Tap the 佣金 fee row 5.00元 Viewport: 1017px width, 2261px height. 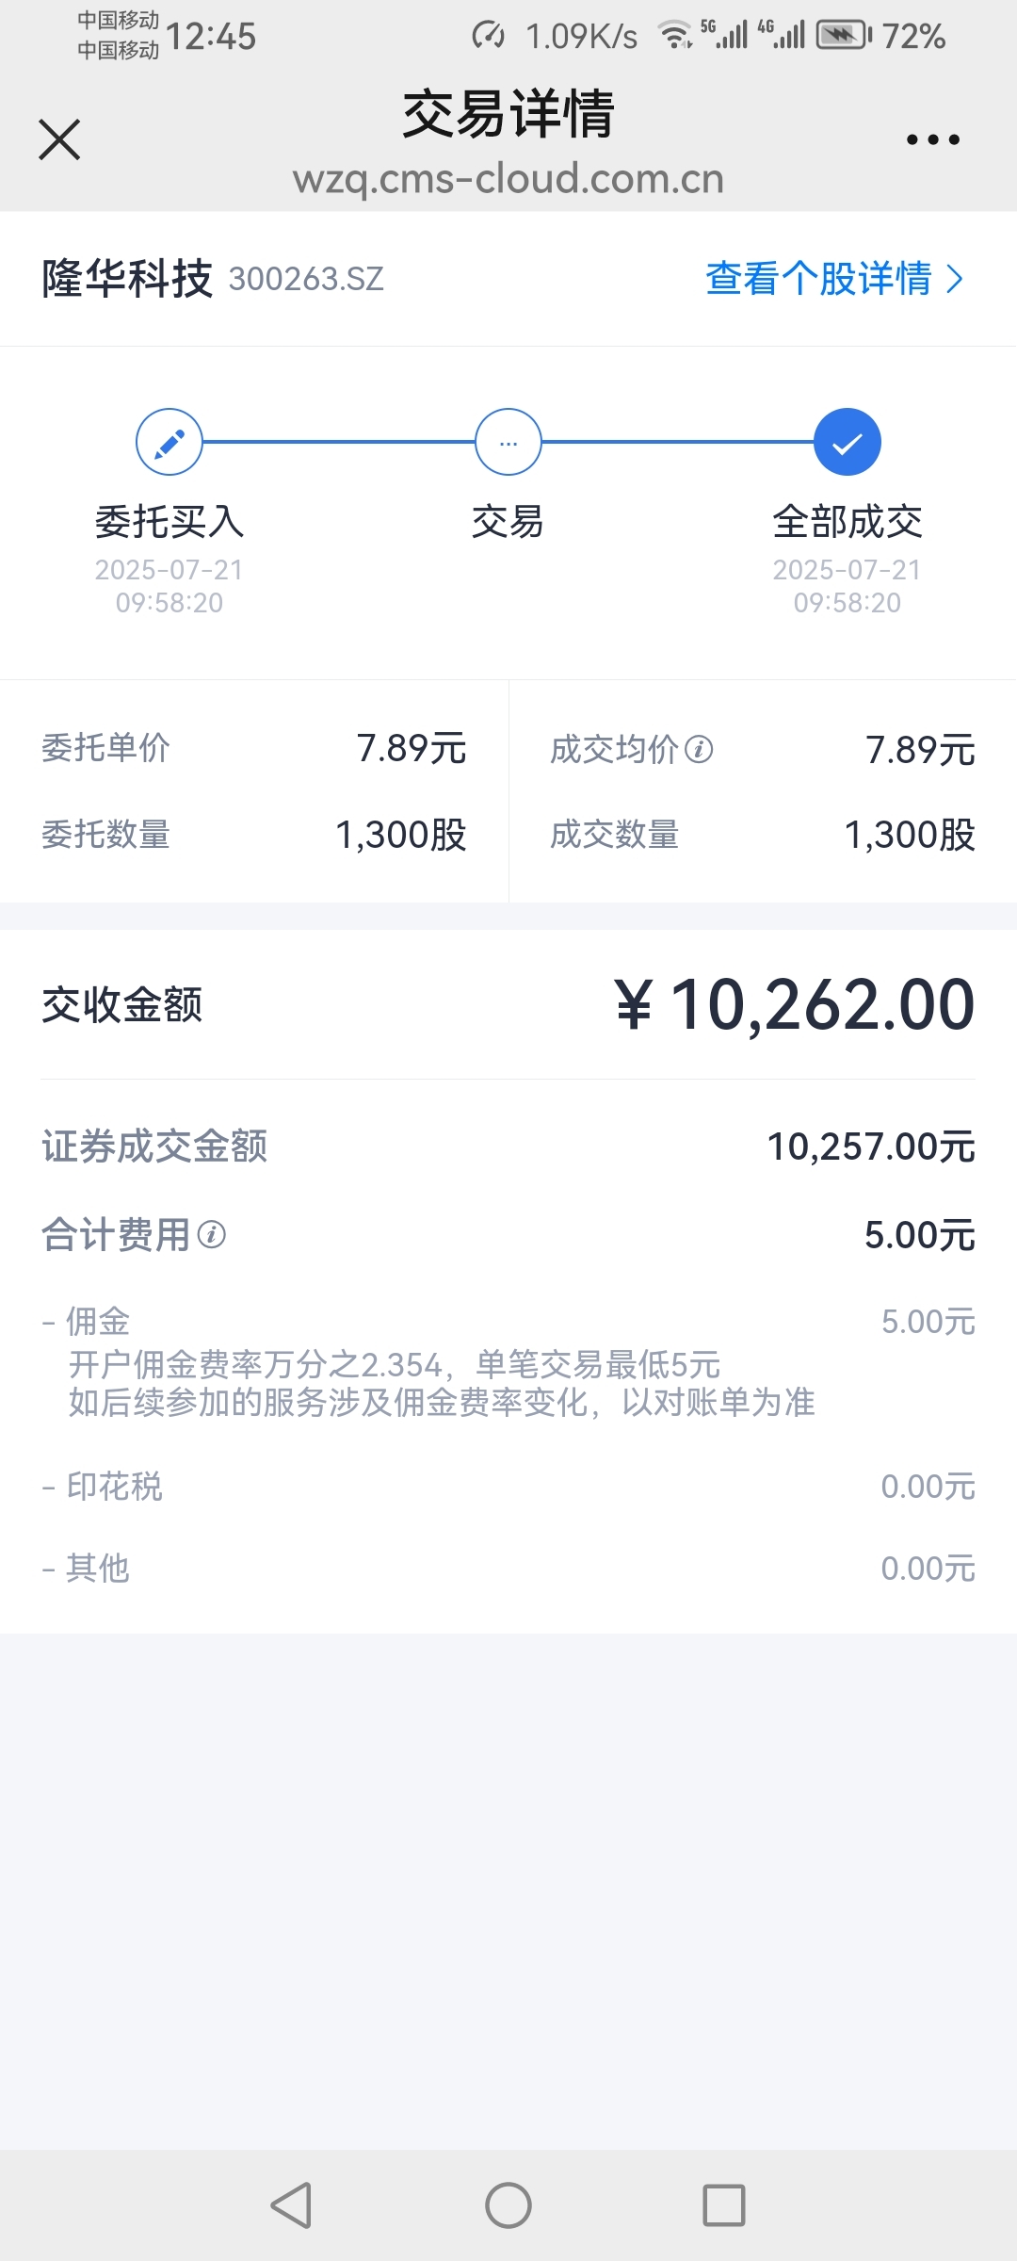tap(928, 1322)
